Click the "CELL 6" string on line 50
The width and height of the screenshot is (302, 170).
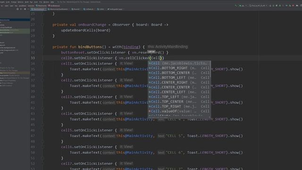174,153
